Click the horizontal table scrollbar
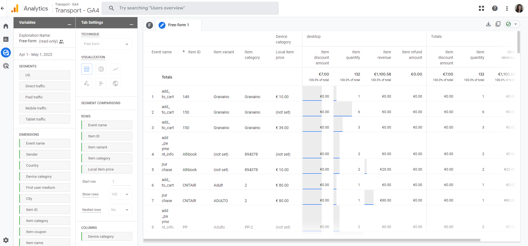 pos(312,240)
